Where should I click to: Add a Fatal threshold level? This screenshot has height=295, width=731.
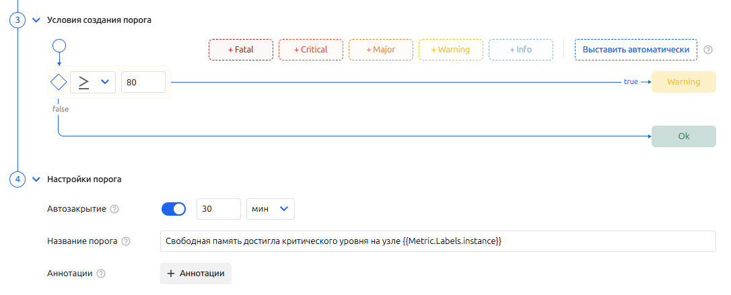241,50
